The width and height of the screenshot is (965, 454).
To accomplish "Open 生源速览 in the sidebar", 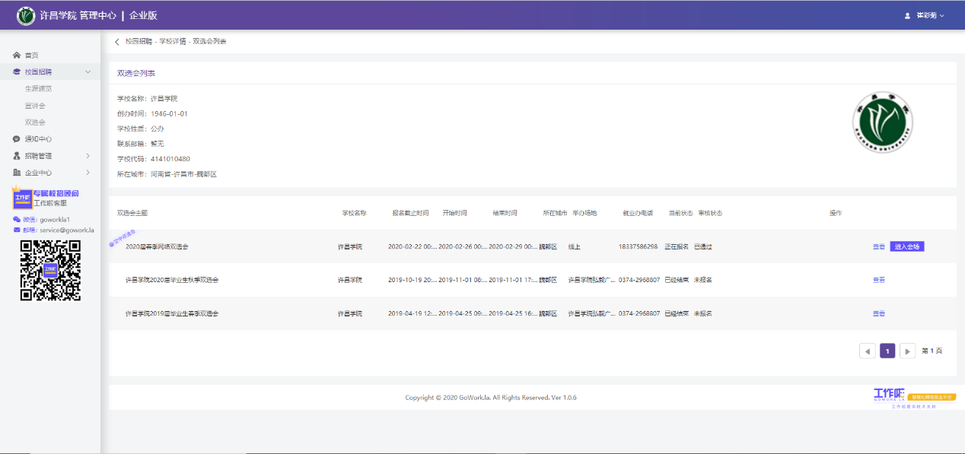I will [38, 89].
